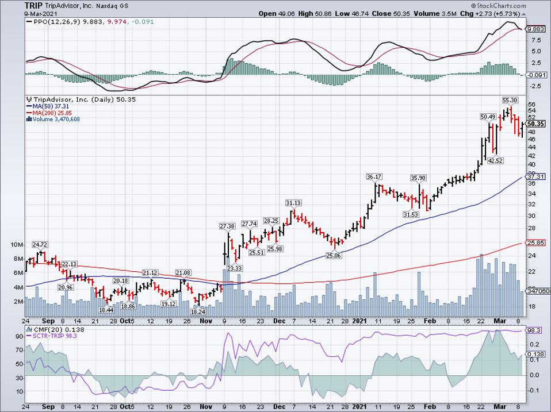Click the 'Nasdaq GS' exchange label
Viewport: 551px width, 412px height.
113,6
